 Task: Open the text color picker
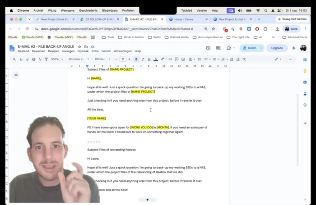click(x=156, y=59)
